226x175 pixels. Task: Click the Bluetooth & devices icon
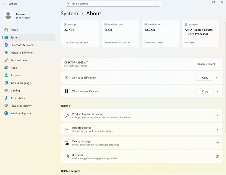tap(6, 45)
